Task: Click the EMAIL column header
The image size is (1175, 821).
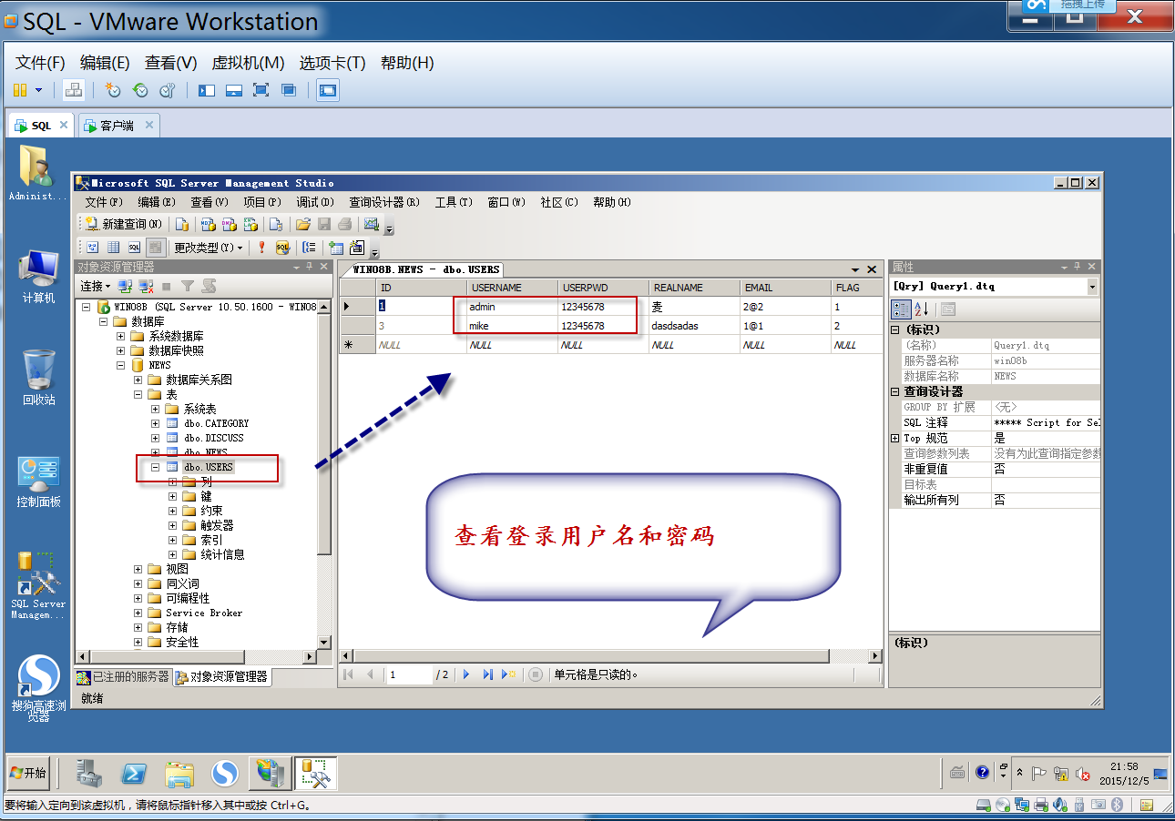Action: [785, 288]
